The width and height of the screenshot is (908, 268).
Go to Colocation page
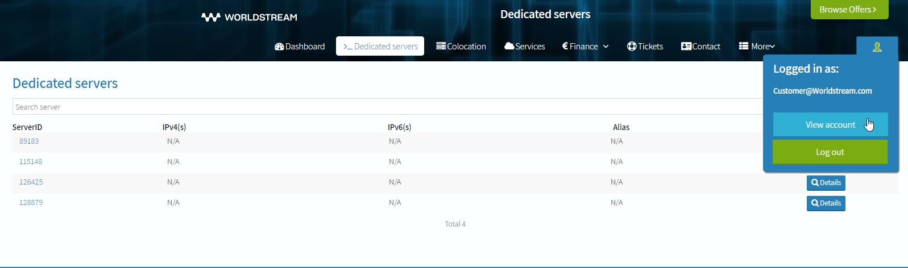click(461, 47)
